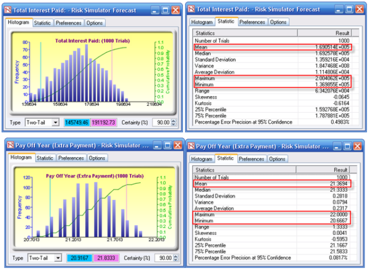This screenshot has height=270, width=368.
Task: Minimize the bottom-left Pay Off Year histogram window
Action: click(x=157, y=146)
